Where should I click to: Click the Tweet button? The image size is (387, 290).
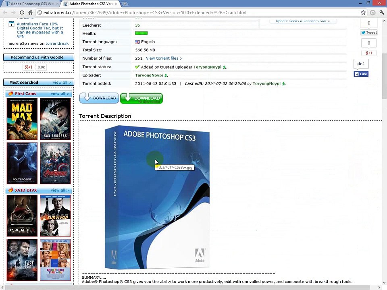click(x=369, y=32)
